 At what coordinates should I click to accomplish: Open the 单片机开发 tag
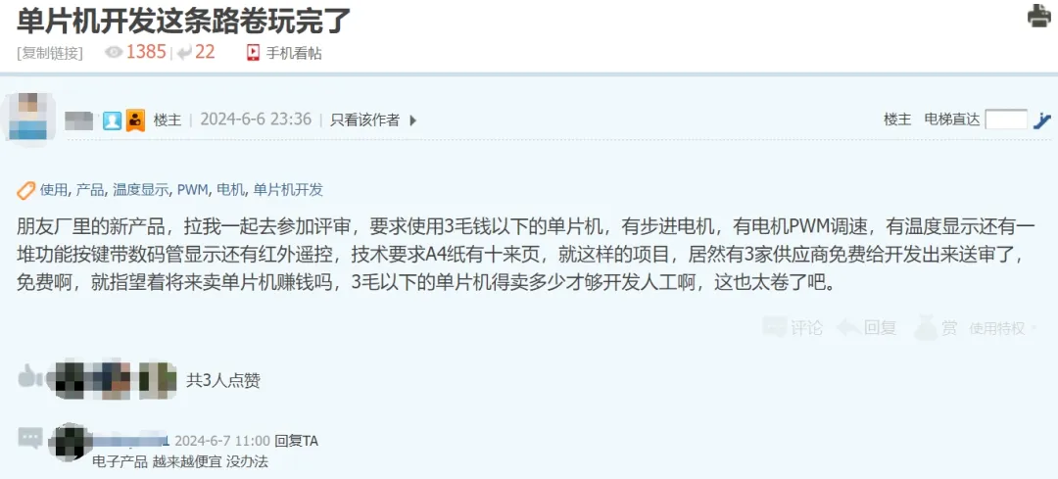click(x=288, y=190)
